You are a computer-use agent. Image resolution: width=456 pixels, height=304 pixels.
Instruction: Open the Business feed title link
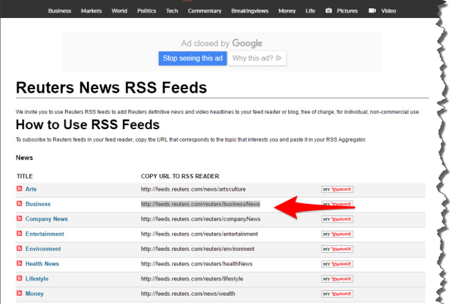(x=38, y=204)
